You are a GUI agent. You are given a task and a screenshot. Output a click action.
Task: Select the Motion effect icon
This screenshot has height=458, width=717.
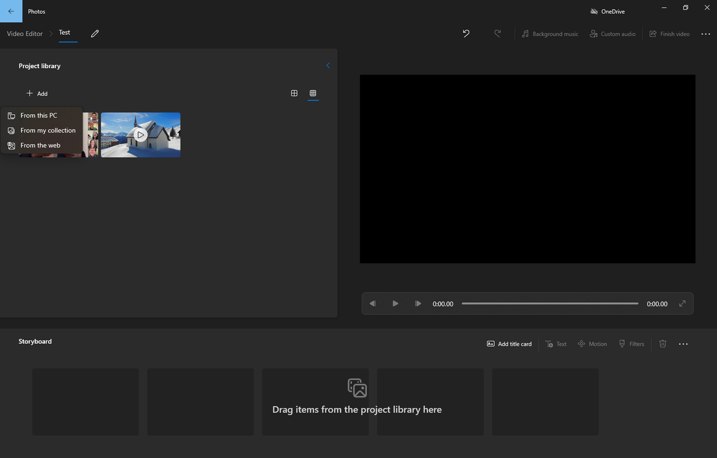(x=581, y=343)
